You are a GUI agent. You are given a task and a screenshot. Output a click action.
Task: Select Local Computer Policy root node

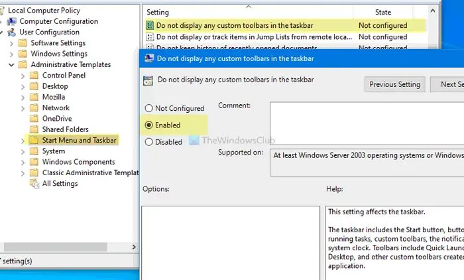tap(44, 11)
